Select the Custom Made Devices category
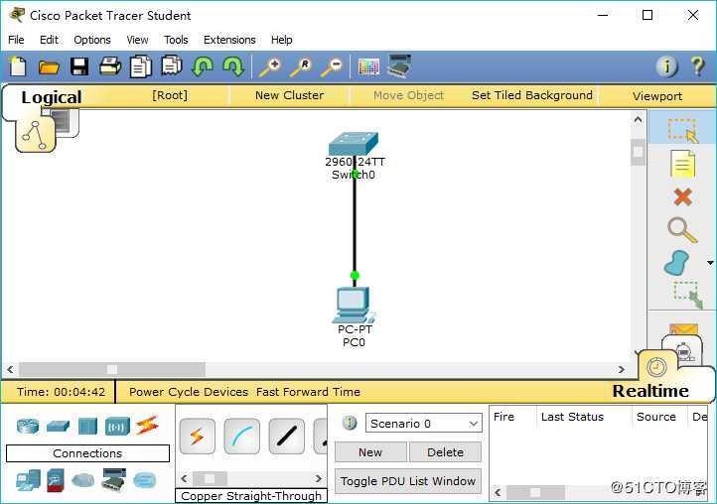 coord(113,481)
